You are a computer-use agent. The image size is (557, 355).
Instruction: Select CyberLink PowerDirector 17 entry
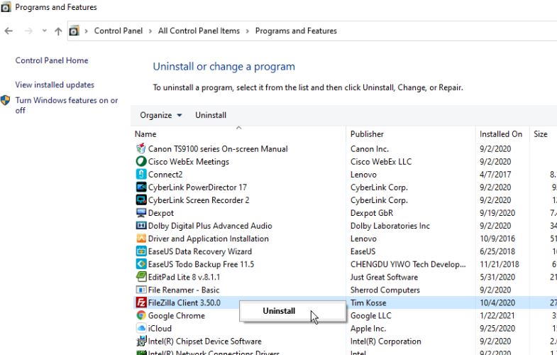pyautogui.click(x=197, y=187)
